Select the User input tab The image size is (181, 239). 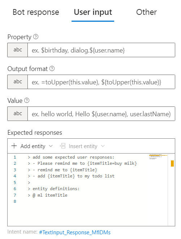(x=93, y=12)
